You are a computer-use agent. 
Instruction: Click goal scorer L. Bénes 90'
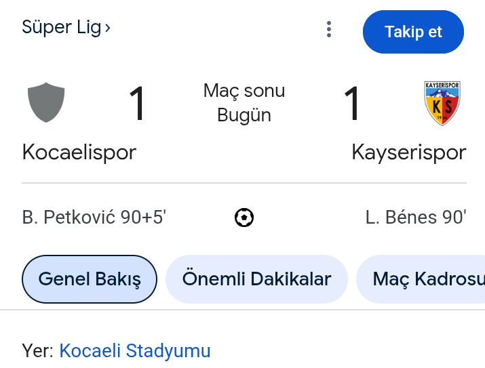[415, 218]
